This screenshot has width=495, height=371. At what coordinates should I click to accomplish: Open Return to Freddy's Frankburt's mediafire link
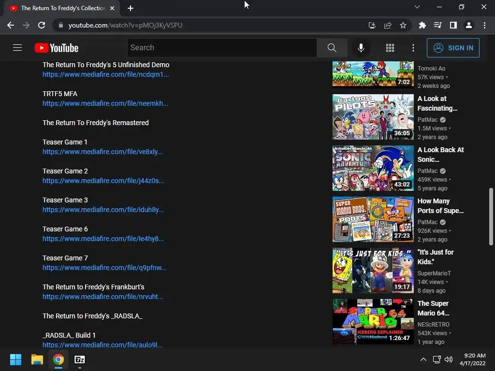tap(103, 297)
